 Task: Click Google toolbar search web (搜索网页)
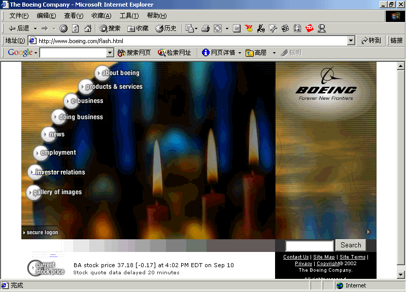134,53
